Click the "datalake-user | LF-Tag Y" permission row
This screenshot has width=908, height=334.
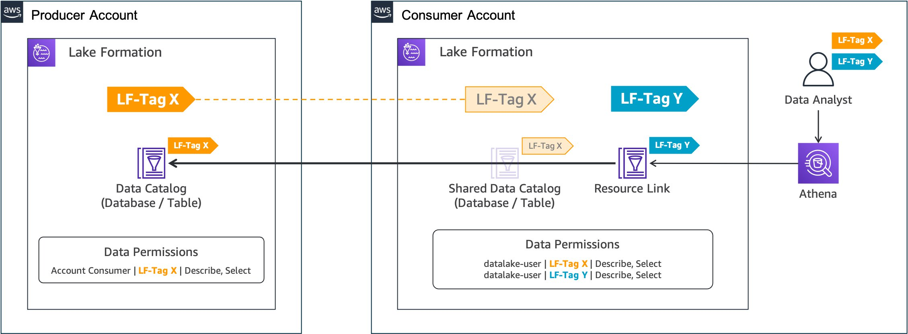click(572, 275)
